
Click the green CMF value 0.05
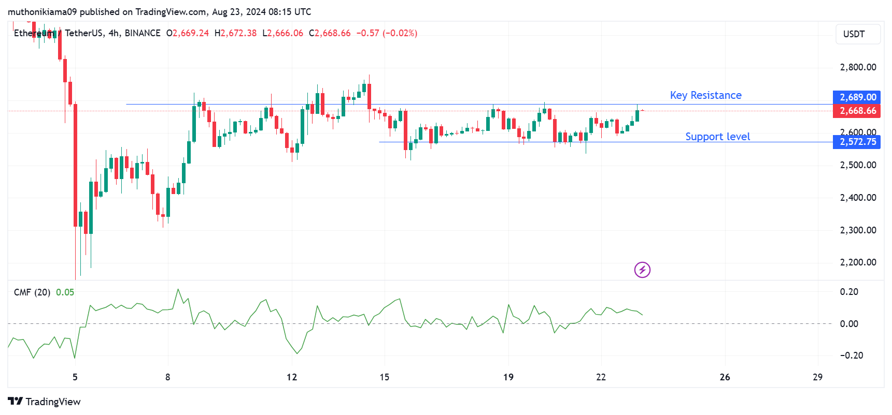coord(65,292)
